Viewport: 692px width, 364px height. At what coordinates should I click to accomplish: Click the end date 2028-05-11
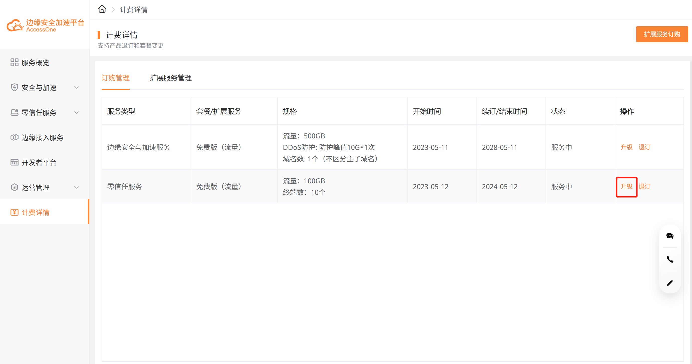point(499,148)
